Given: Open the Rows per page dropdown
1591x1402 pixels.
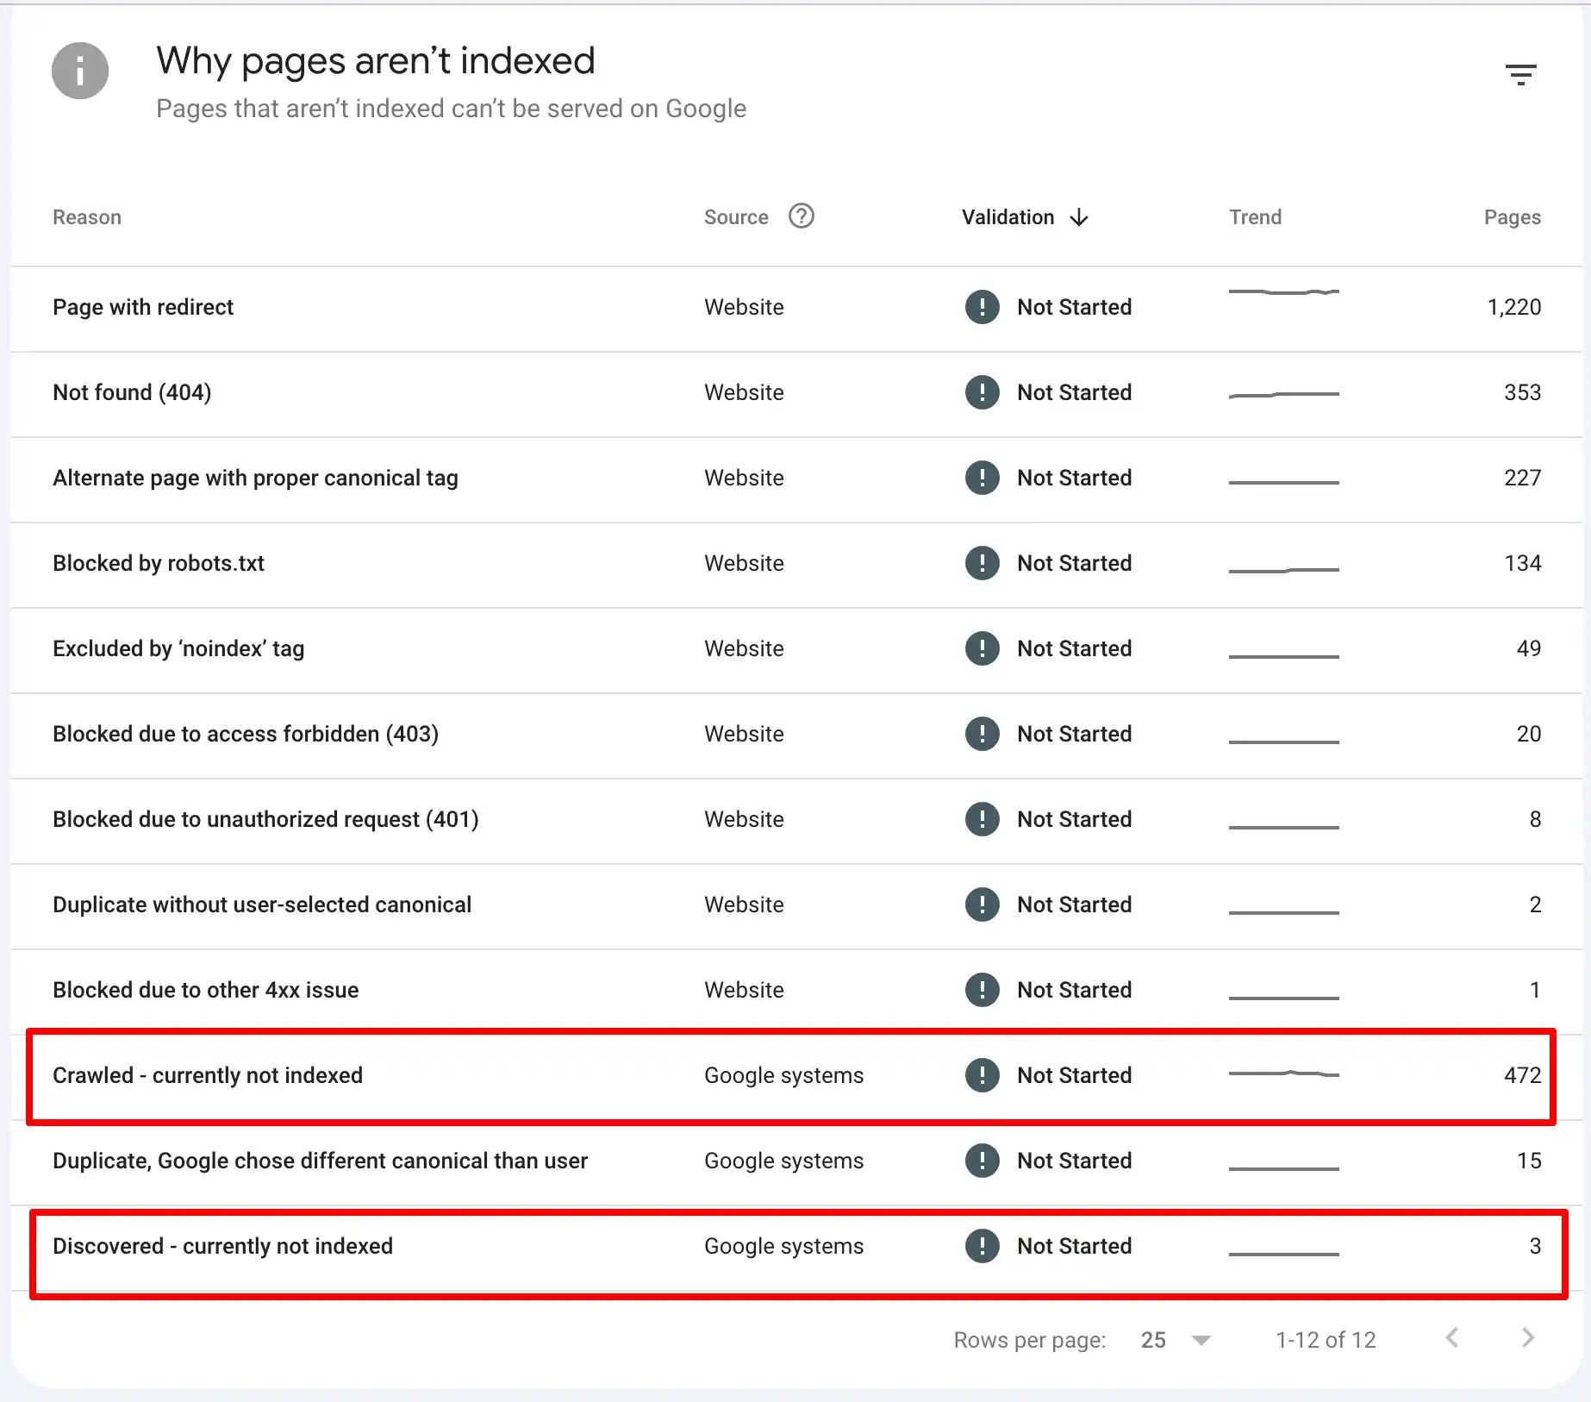Looking at the screenshot, I should click(x=1176, y=1340).
